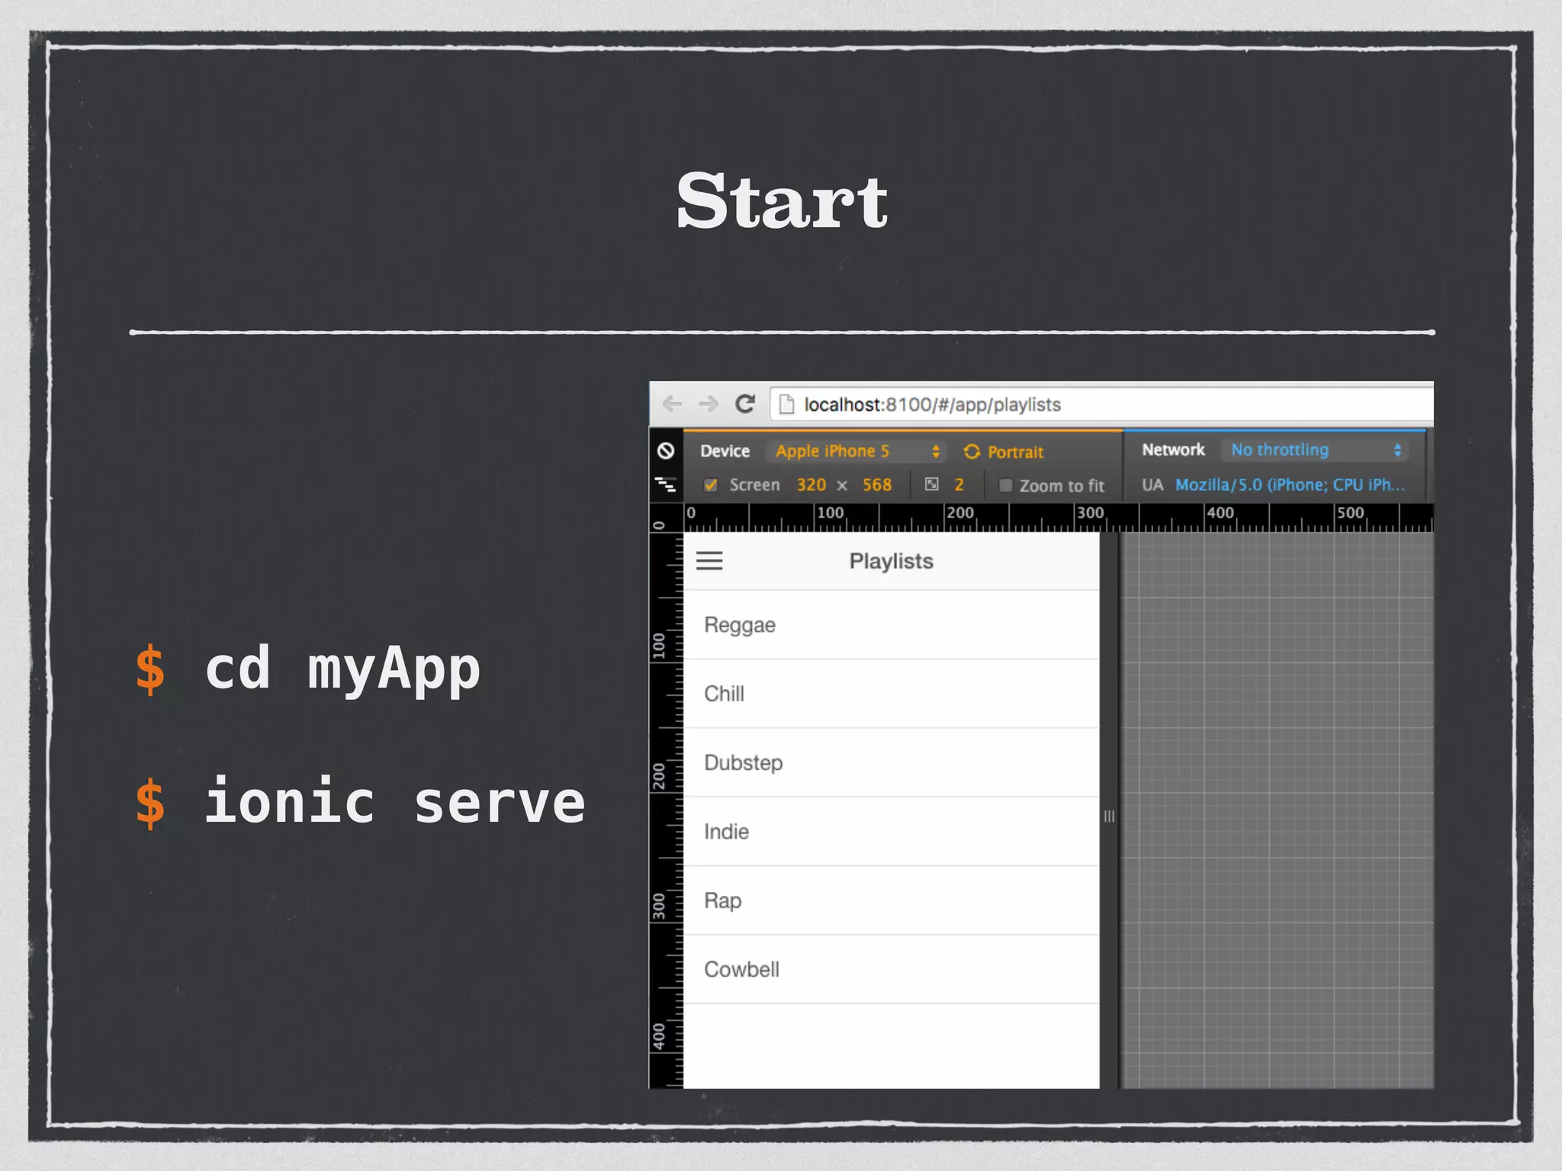Edit the device pixel ratio value 2

959,485
